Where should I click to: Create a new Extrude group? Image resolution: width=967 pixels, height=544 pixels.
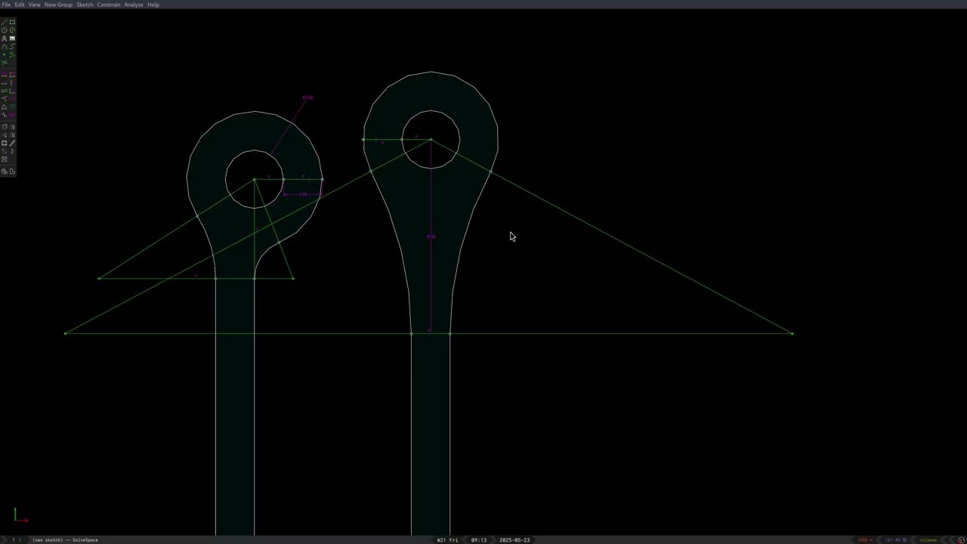4,127
